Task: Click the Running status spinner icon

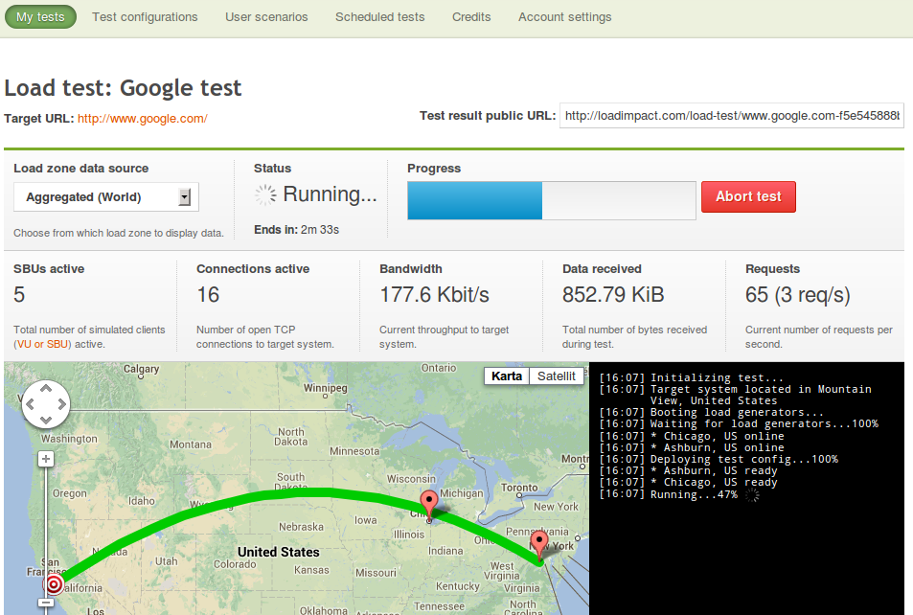Action: (265, 195)
